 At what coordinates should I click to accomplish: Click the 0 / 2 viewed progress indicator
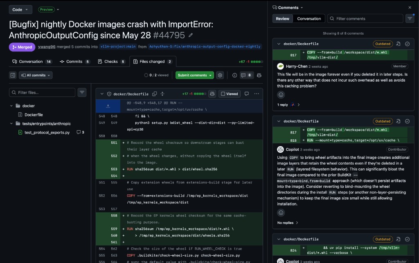click(x=156, y=75)
